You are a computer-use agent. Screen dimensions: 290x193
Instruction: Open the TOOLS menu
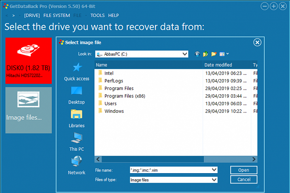point(97,15)
